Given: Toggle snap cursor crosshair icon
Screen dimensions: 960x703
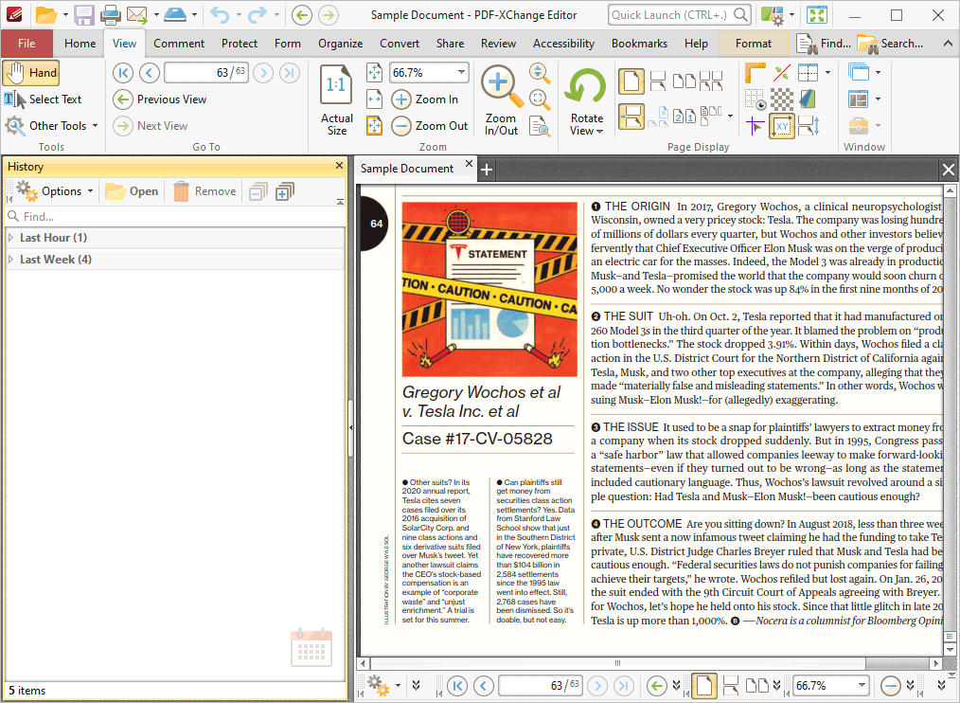Looking at the screenshot, I should coord(755,127).
